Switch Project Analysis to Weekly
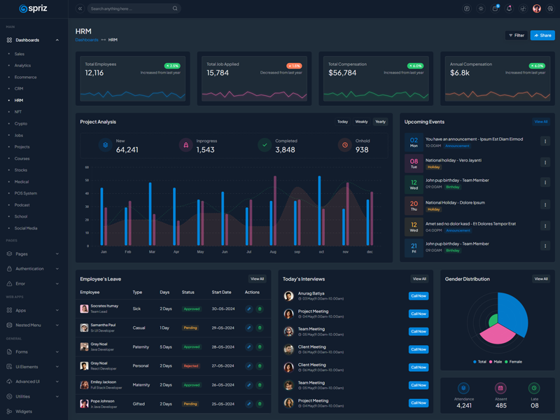Image resolution: width=560 pixels, height=420 pixels. (361, 122)
